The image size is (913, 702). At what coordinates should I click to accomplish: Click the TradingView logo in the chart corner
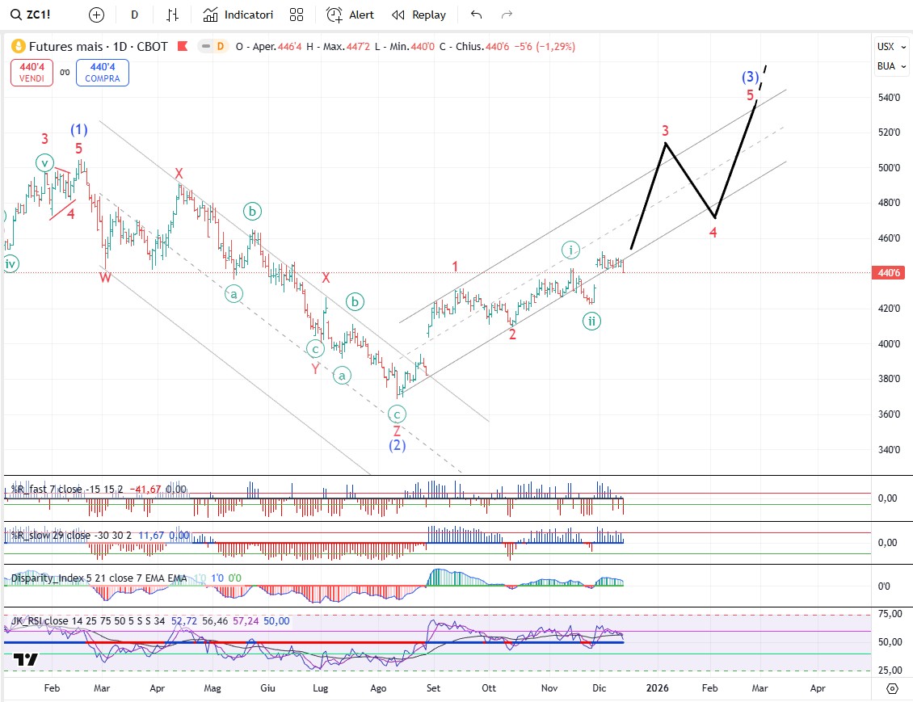point(25,659)
